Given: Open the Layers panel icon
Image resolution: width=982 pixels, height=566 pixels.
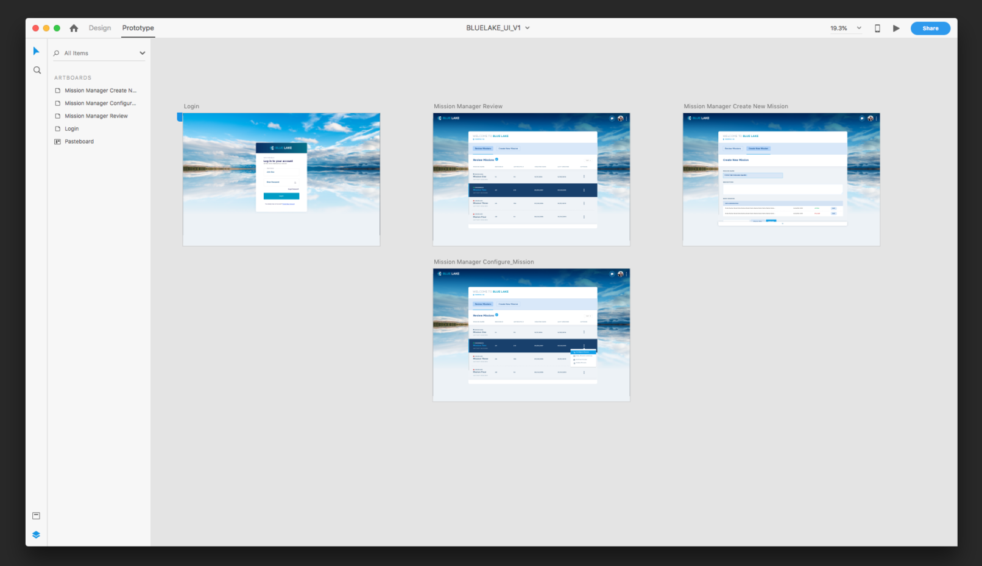Looking at the screenshot, I should click(36, 535).
